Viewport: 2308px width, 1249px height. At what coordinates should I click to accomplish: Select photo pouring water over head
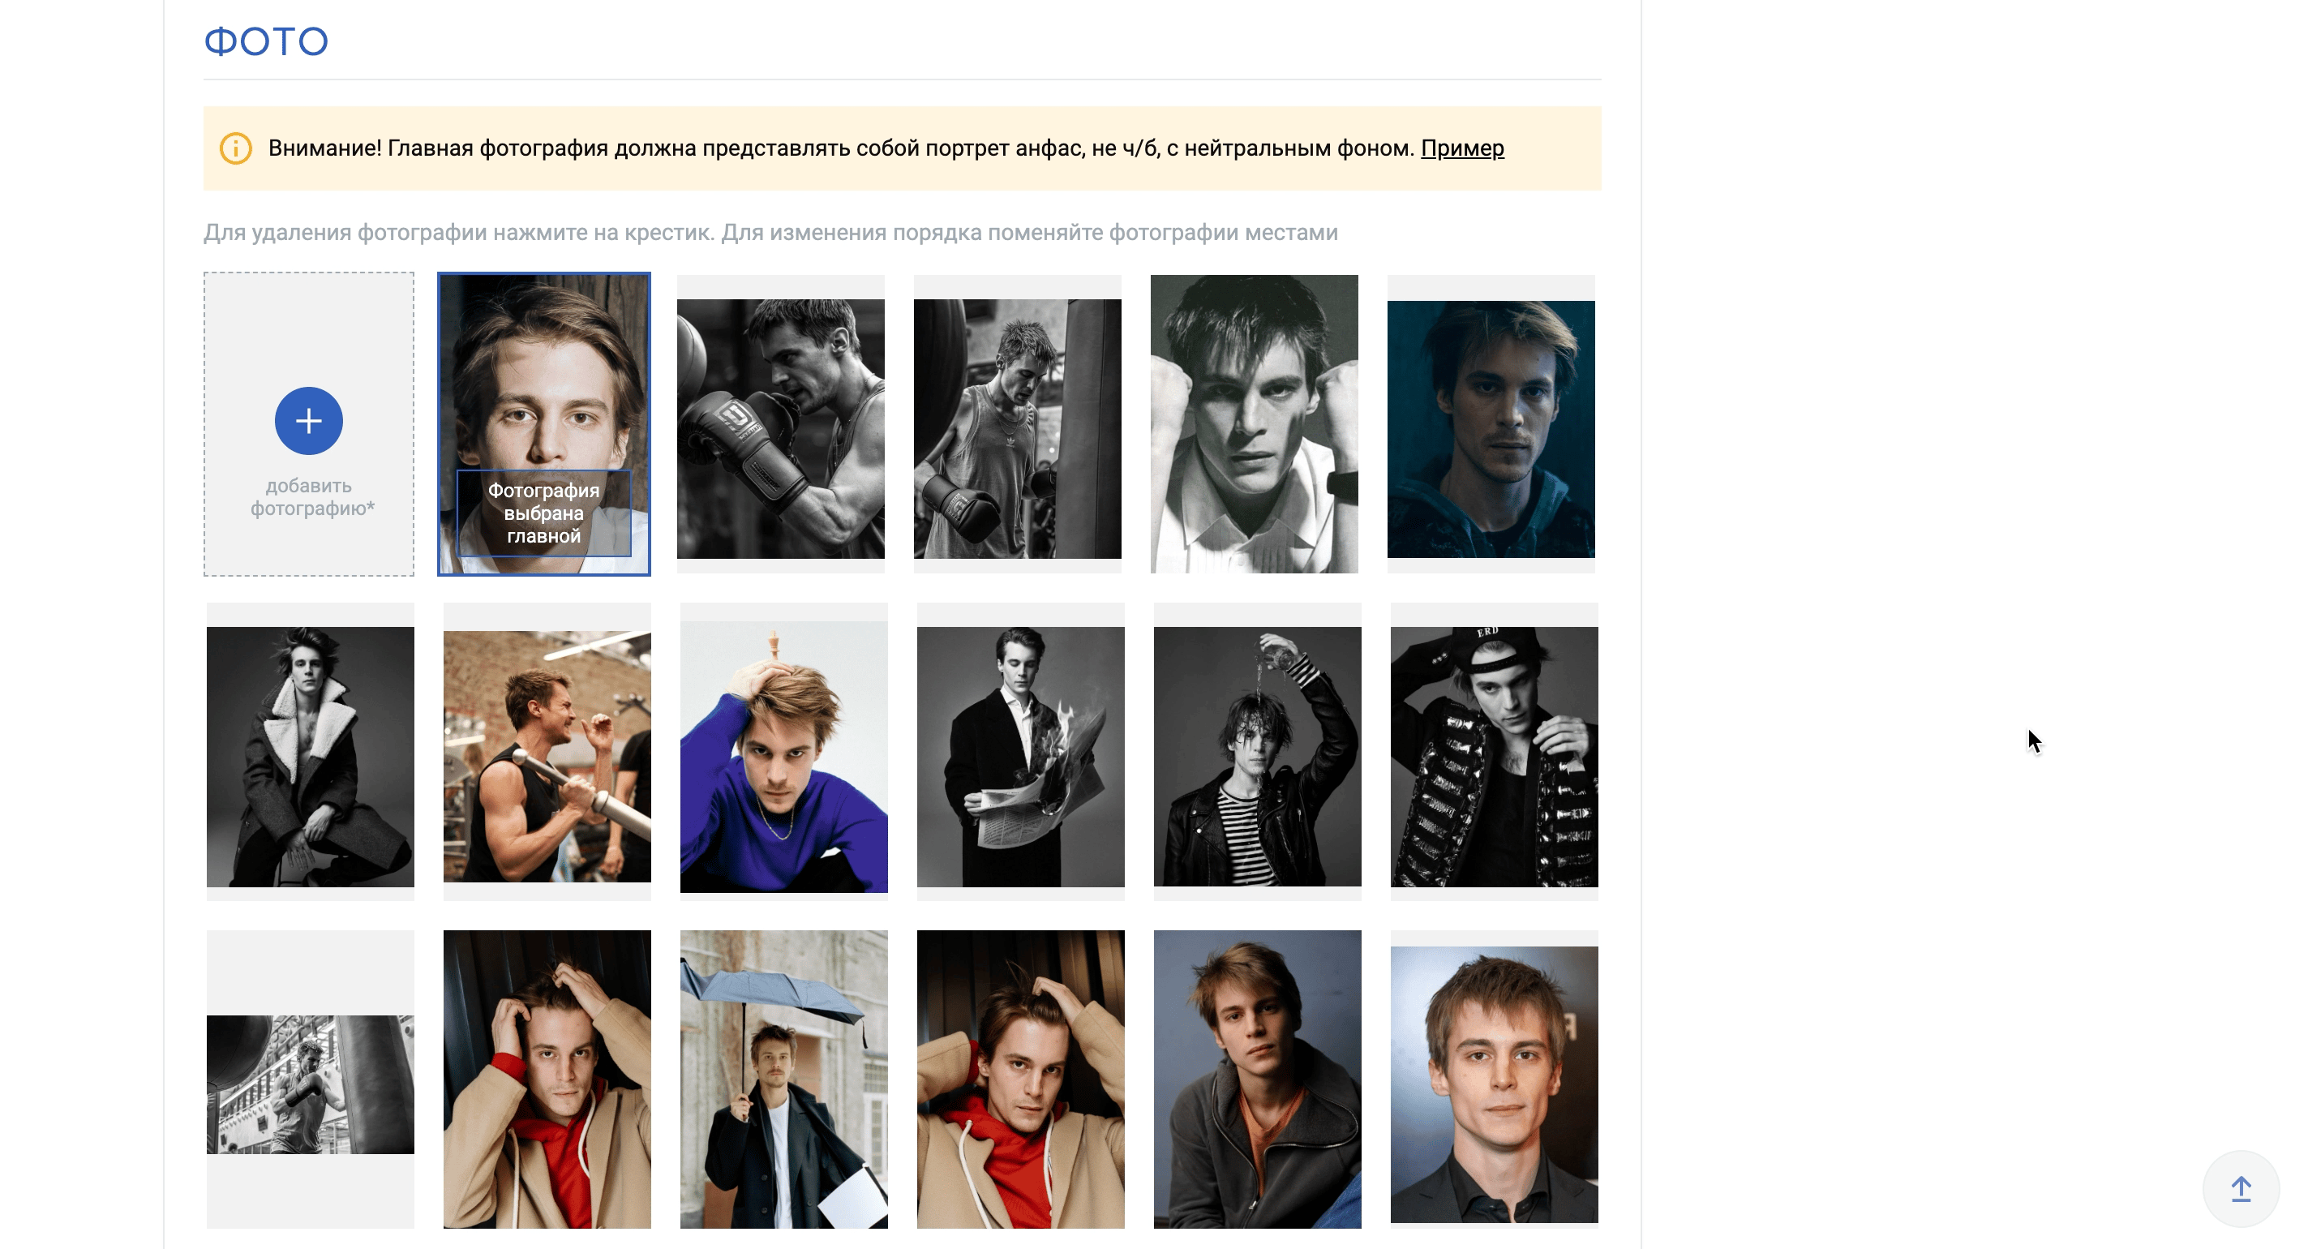[x=1258, y=756]
